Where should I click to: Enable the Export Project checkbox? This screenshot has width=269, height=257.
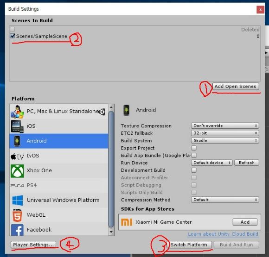tap(194, 148)
